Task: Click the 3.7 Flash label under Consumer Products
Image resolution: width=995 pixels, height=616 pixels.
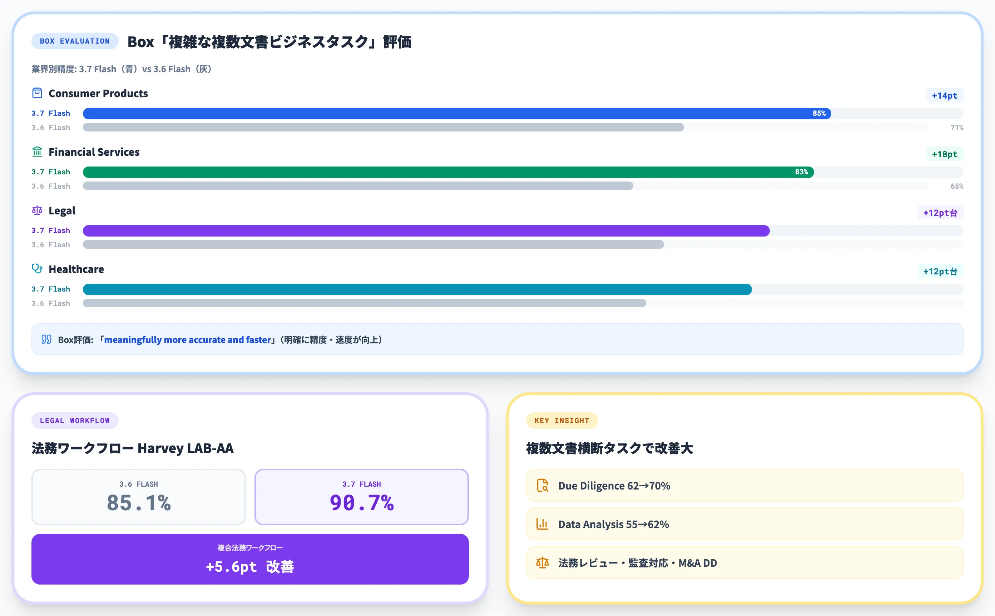Action: pos(50,113)
